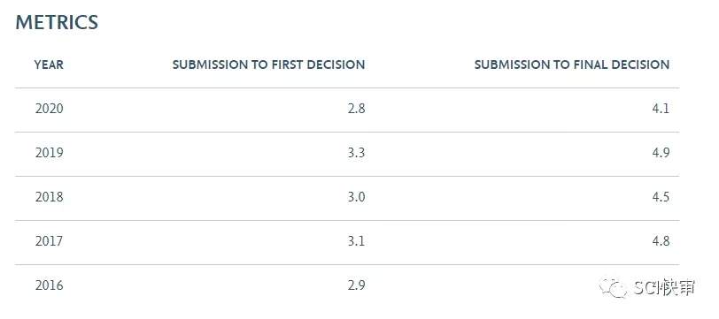Select the 2018 year row label
Screen dimensions: 719x319
(49, 197)
